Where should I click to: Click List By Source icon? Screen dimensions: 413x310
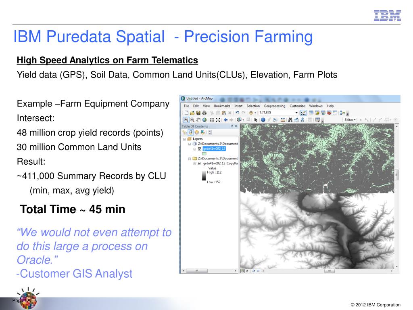(191, 132)
